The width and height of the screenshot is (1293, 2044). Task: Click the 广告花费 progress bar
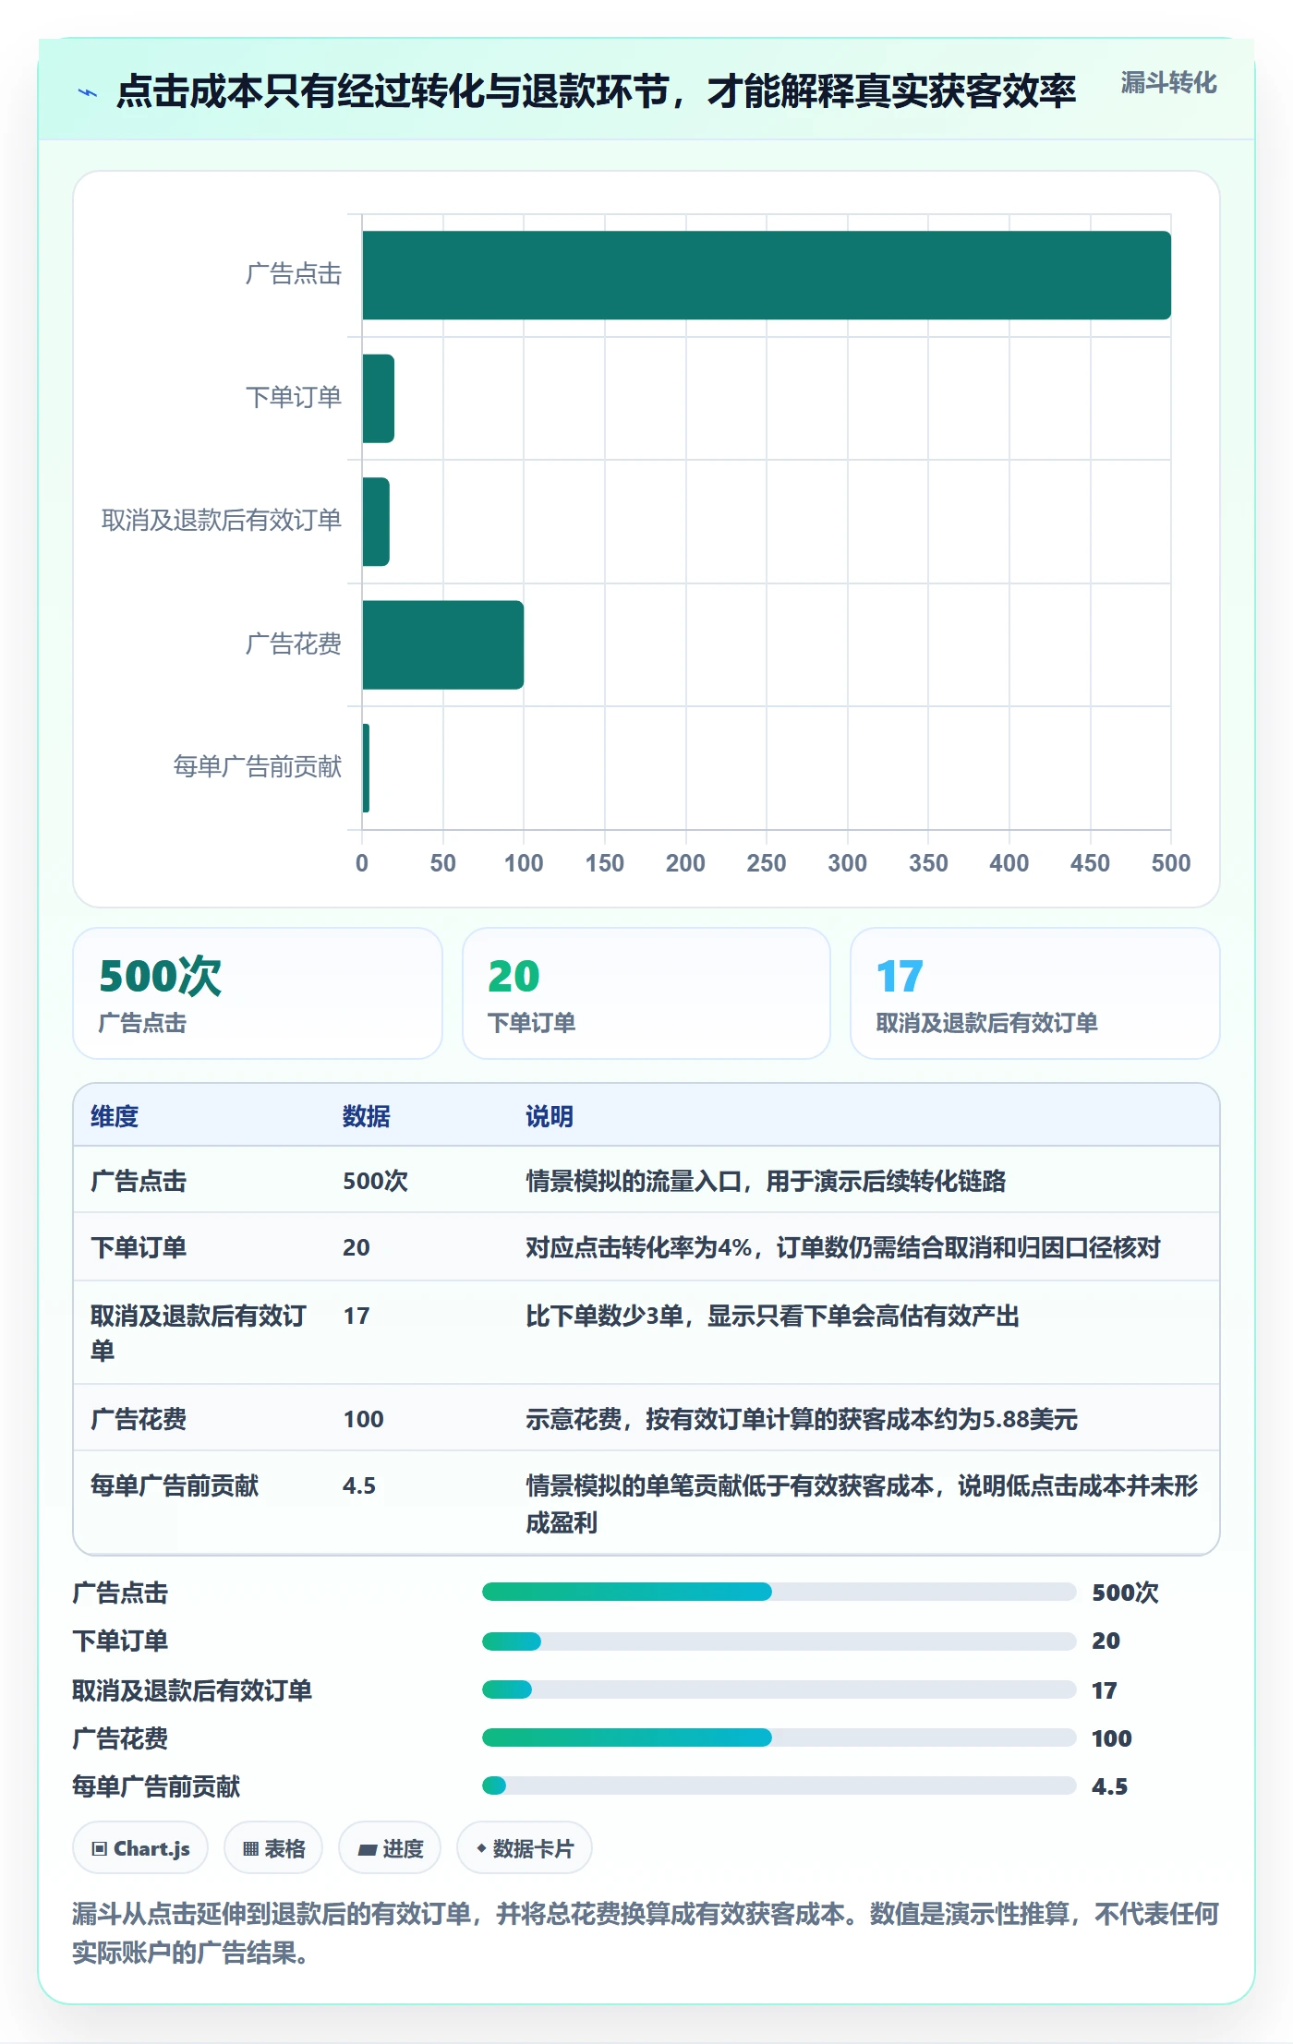[779, 1737]
